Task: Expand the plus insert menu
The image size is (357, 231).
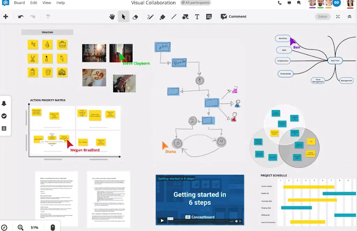Action: click(x=6, y=17)
